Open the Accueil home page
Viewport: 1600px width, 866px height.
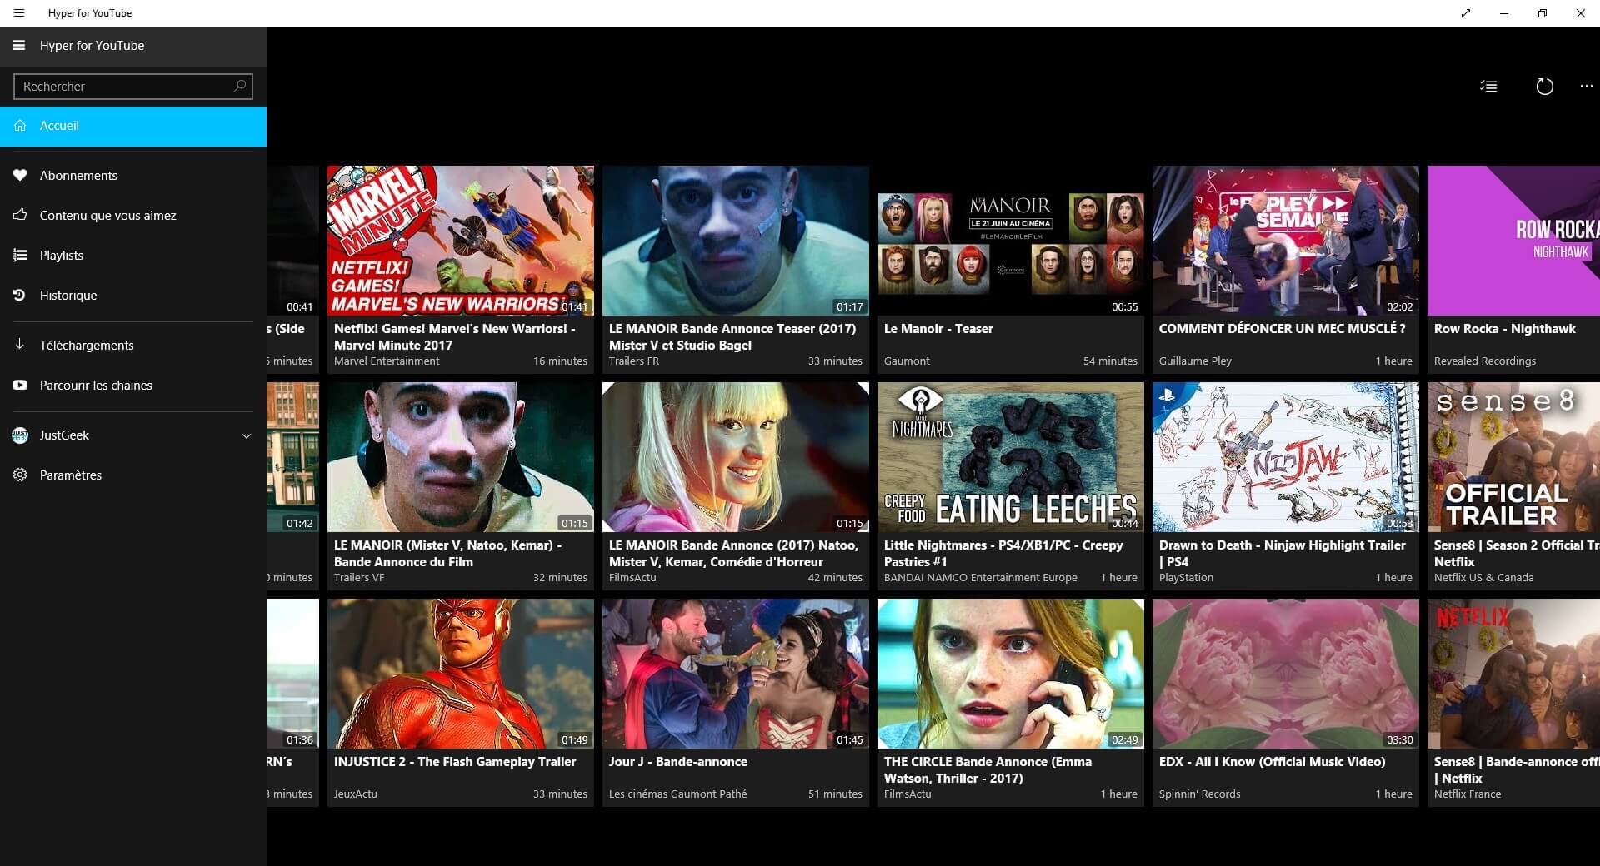point(133,126)
